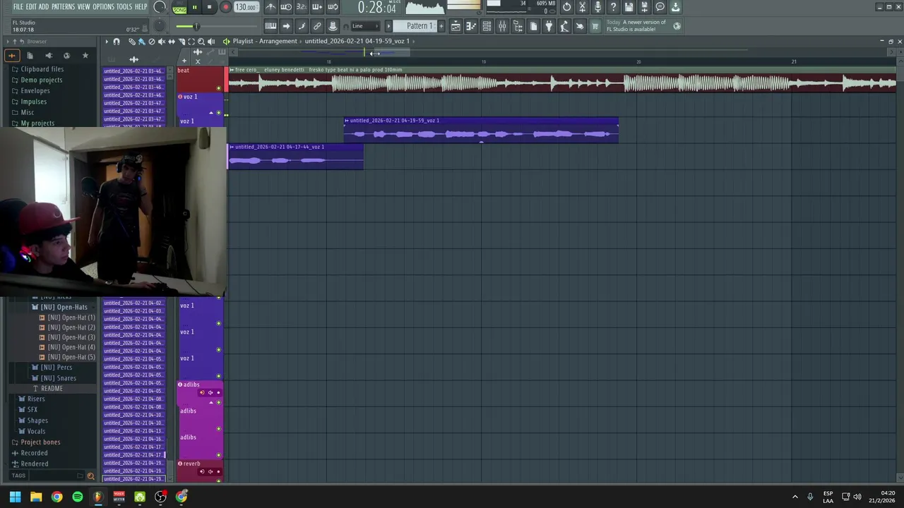Select the Zoom tool in playlist

click(x=201, y=42)
